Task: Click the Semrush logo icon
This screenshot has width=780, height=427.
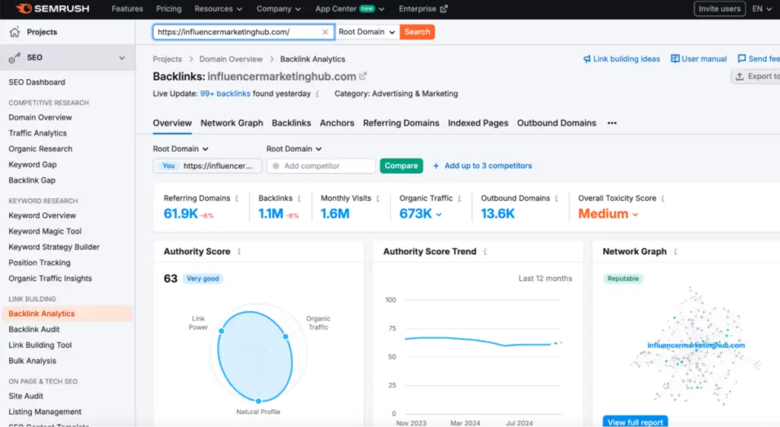Action: pyautogui.click(x=23, y=9)
